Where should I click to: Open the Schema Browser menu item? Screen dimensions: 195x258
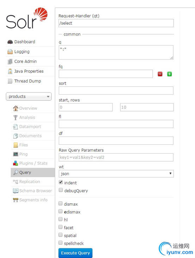tap(33, 191)
